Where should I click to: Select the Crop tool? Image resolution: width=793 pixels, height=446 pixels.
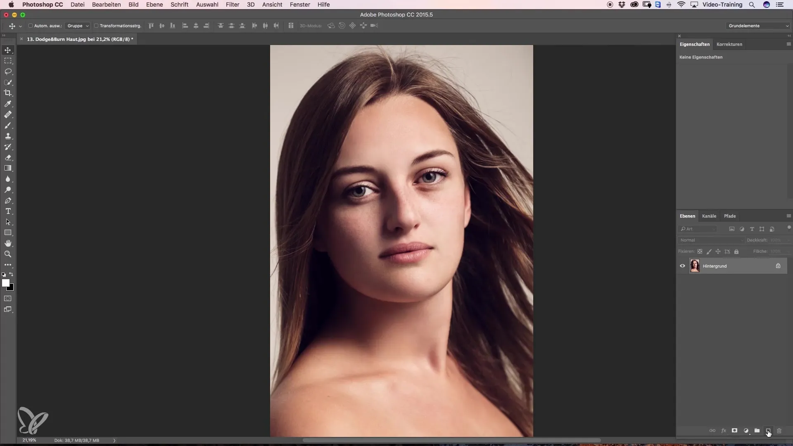coord(8,93)
